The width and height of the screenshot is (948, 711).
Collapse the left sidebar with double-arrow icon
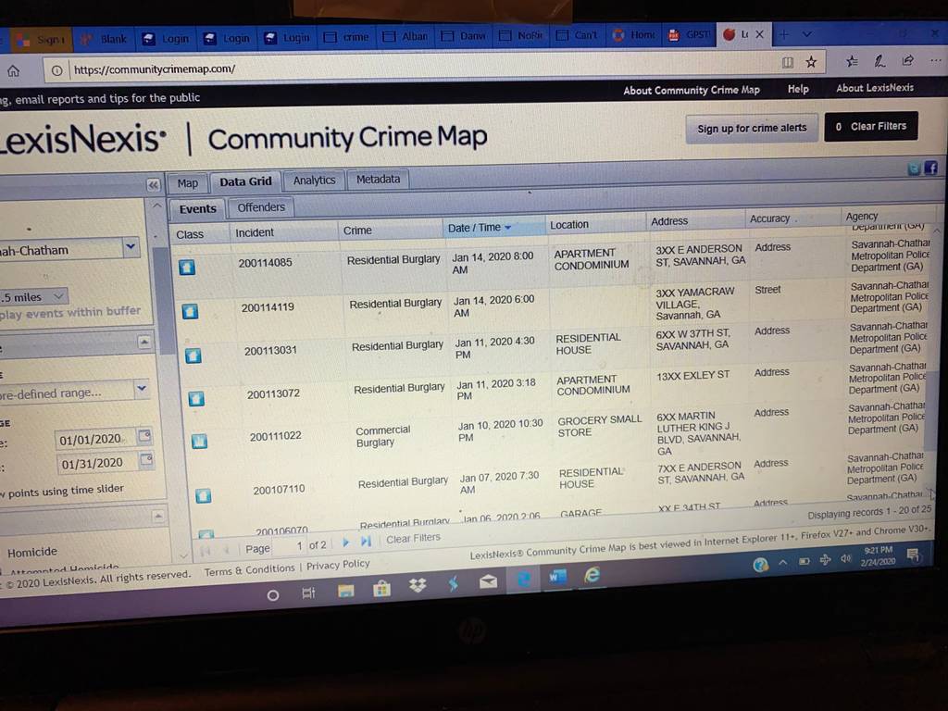(153, 184)
